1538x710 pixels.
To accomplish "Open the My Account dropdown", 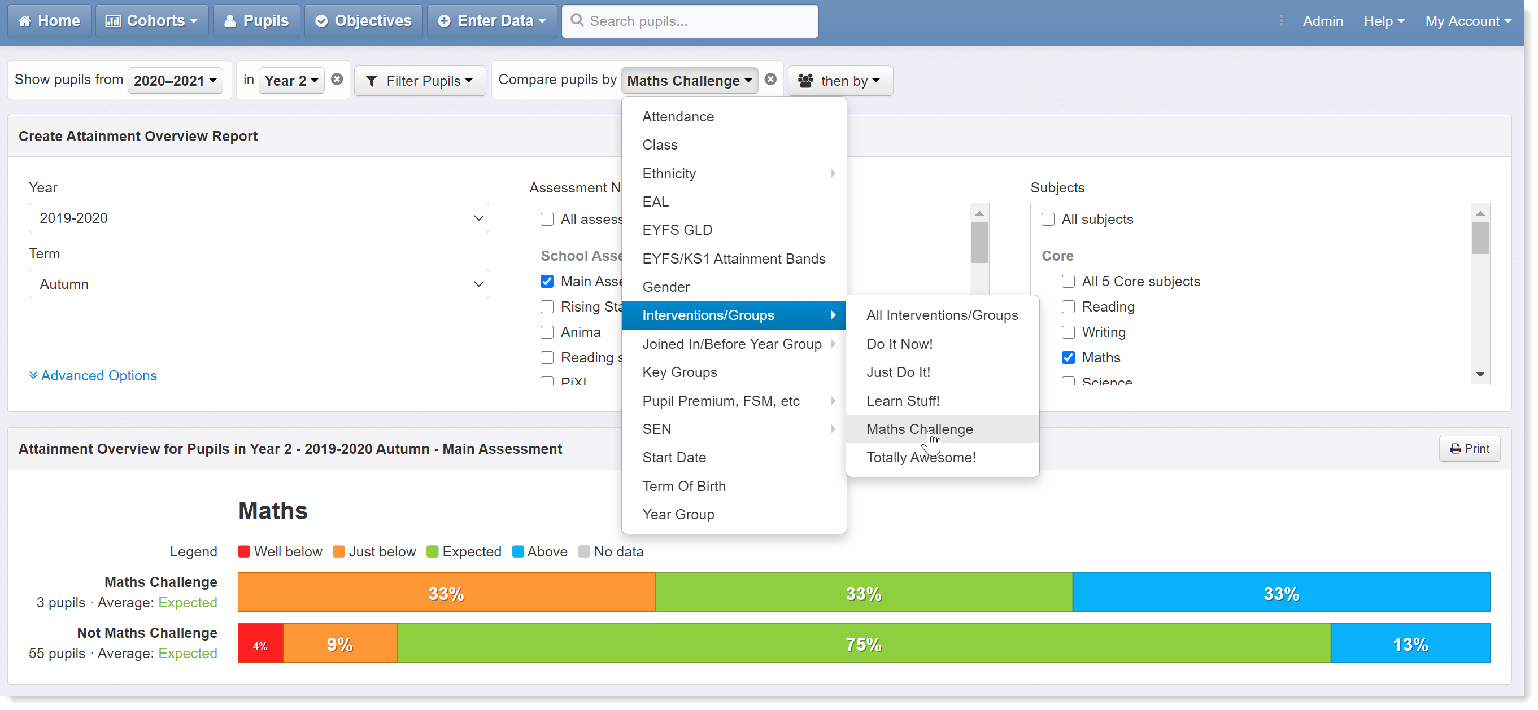I will [1468, 21].
